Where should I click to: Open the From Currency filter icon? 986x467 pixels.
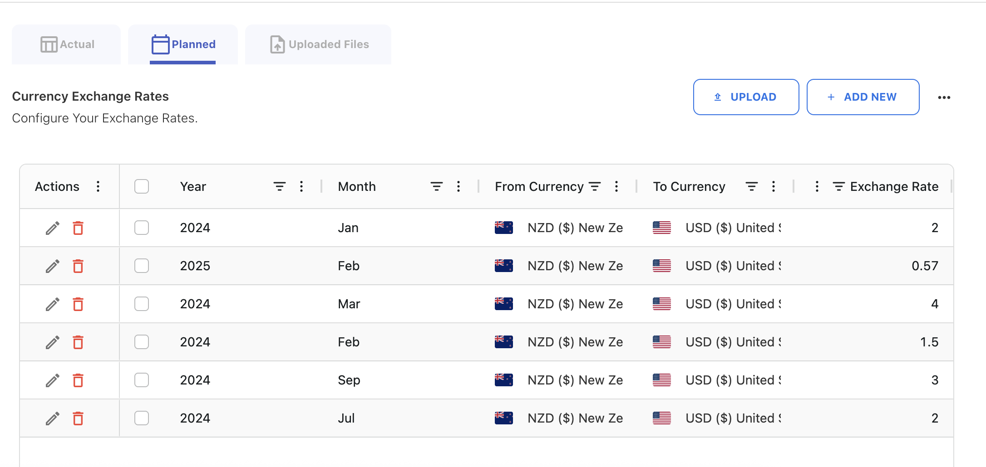click(595, 186)
